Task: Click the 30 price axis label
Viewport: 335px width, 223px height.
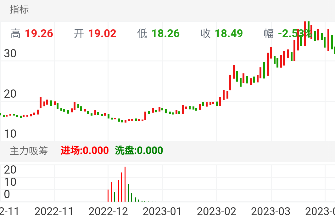Action: pos(10,54)
